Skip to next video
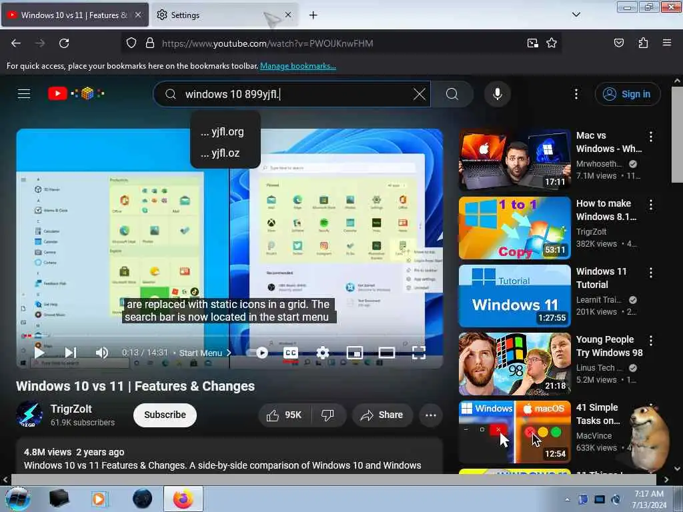 pyautogui.click(x=71, y=353)
